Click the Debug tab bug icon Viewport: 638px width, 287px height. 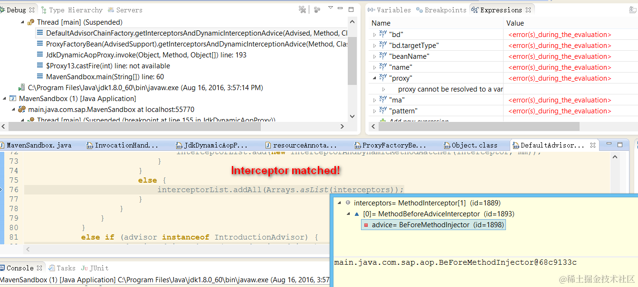(3, 10)
